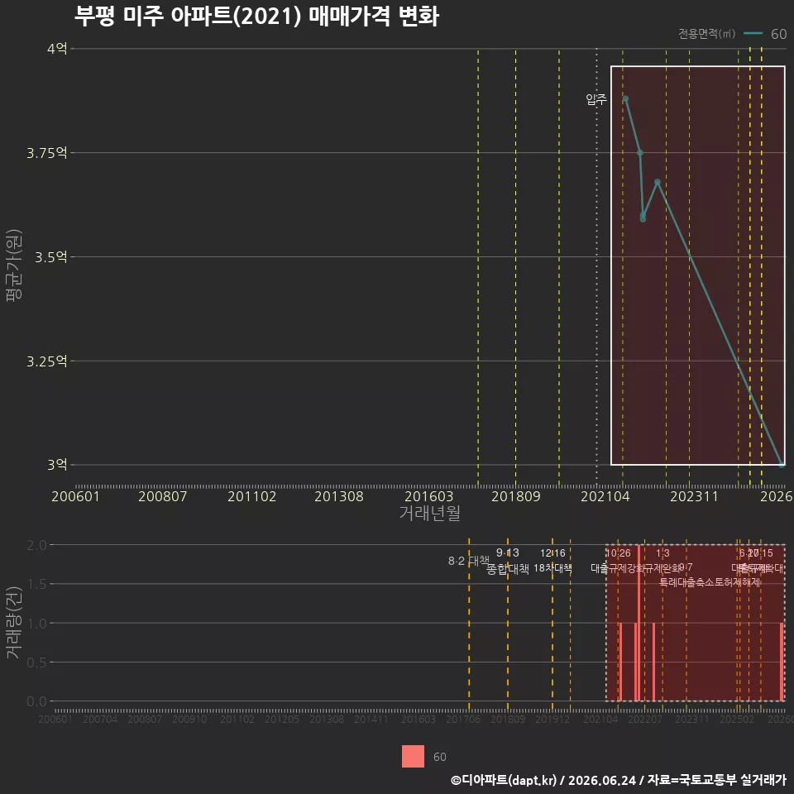Click 200601 on the price chart x-axis

[75, 496]
